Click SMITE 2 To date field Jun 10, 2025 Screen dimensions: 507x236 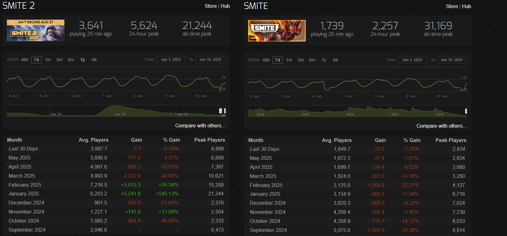tap(210, 60)
